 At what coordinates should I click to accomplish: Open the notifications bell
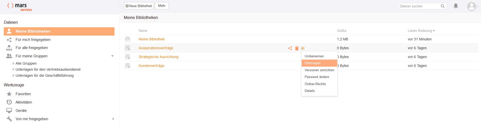pyautogui.click(x=456, y=6)
